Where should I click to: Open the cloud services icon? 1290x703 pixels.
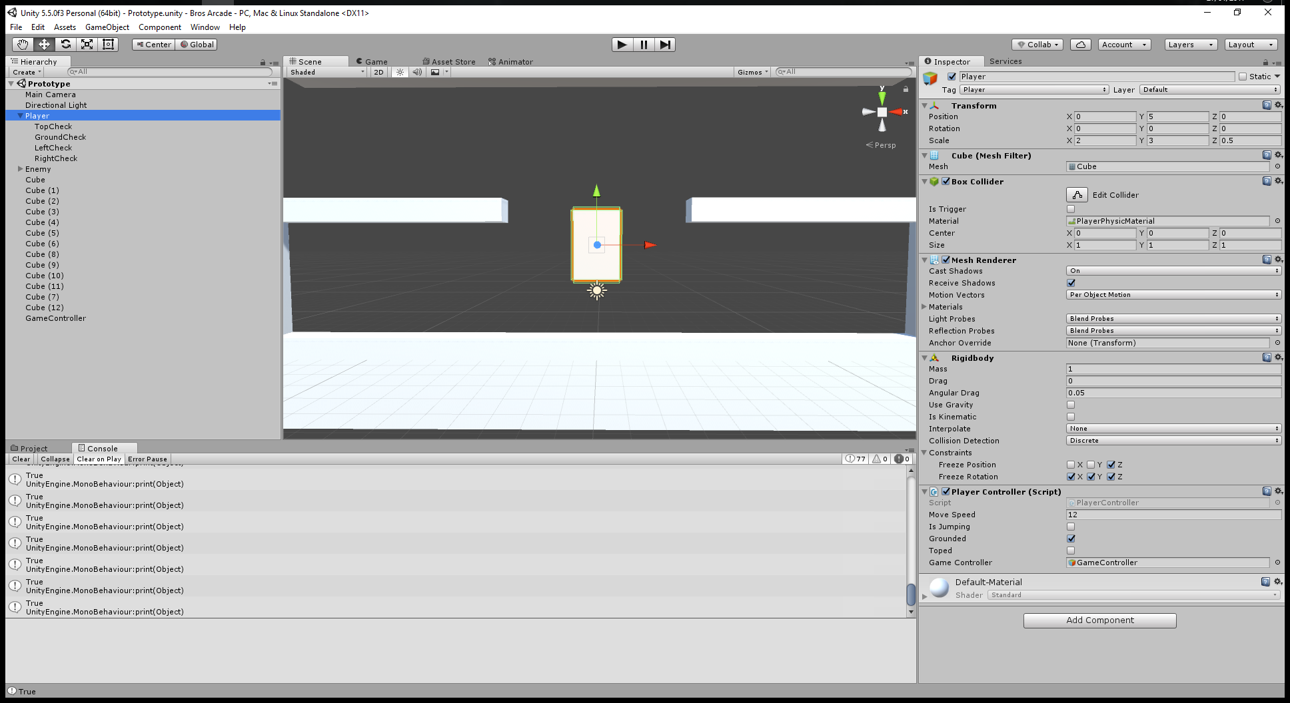point(1081,45)
